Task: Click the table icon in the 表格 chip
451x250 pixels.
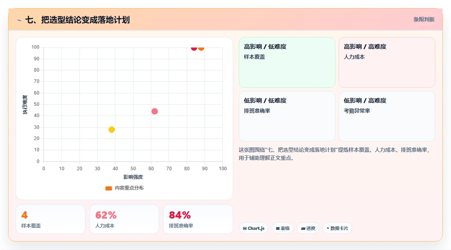Action: click(x=278, y=228)
